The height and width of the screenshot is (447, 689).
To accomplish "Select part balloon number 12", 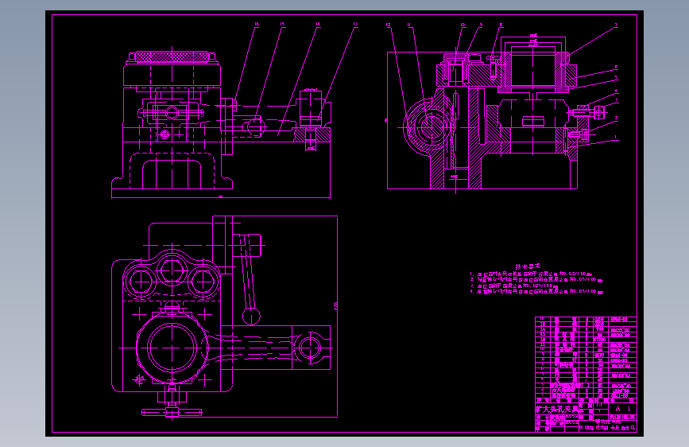I will 388,25.
